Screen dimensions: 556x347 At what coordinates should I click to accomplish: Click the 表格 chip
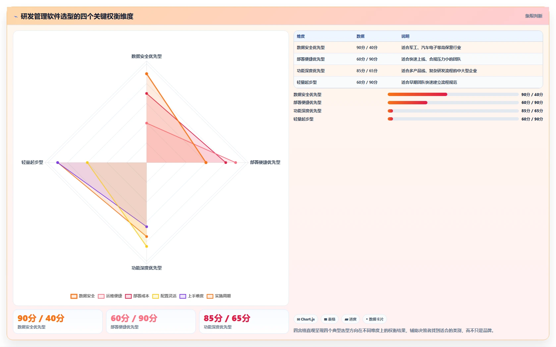pyautogui.click(x=330, y=319)
